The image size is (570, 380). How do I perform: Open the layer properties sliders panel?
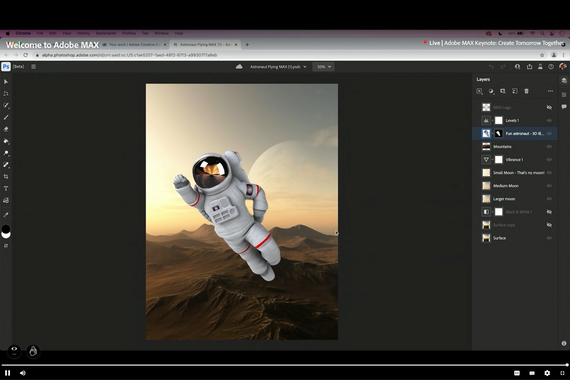tap(564, 95)
